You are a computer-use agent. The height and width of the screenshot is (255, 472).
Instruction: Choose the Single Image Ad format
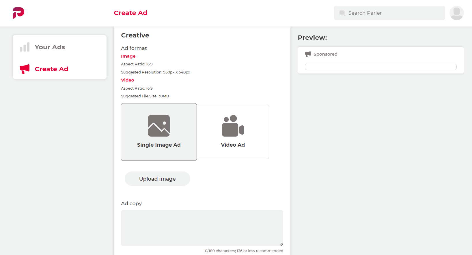tap(159, 132)
